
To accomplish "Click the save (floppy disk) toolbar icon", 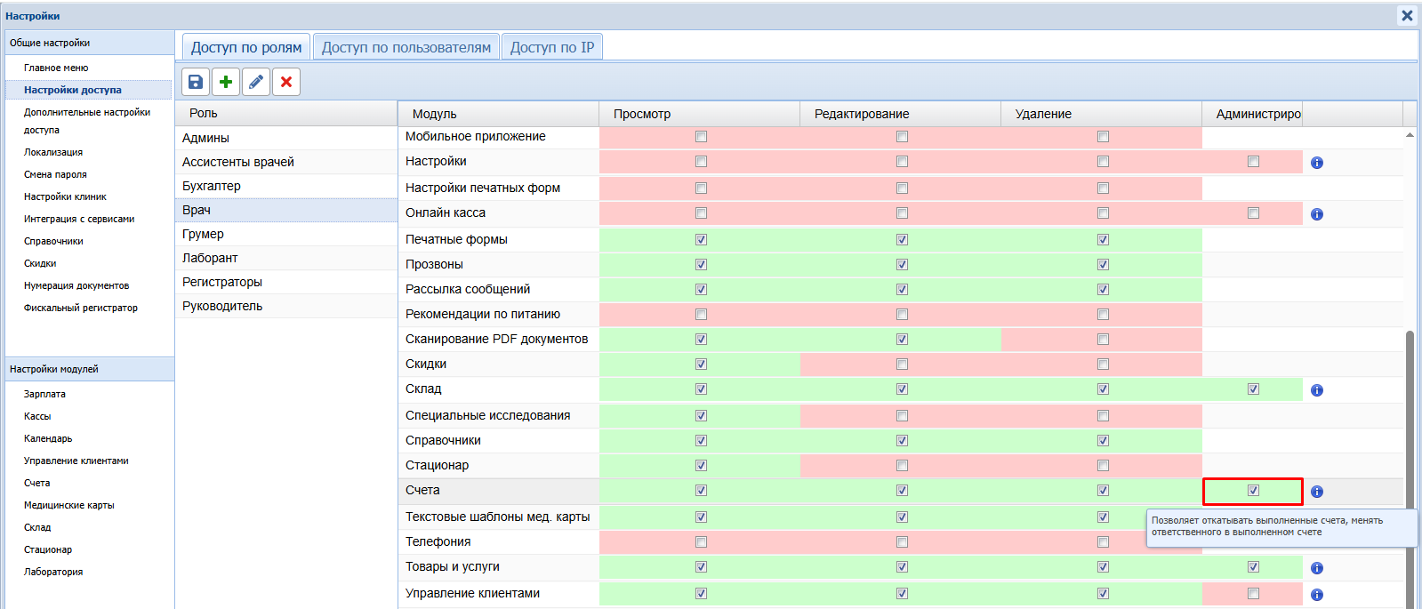I will click(x=196, y=82).
